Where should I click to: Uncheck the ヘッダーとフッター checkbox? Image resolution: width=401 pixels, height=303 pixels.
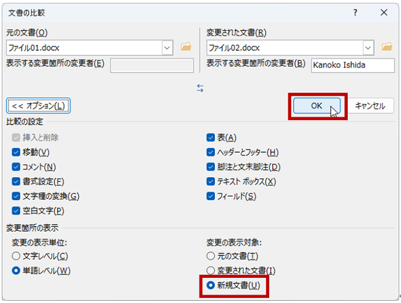point(211,152)
